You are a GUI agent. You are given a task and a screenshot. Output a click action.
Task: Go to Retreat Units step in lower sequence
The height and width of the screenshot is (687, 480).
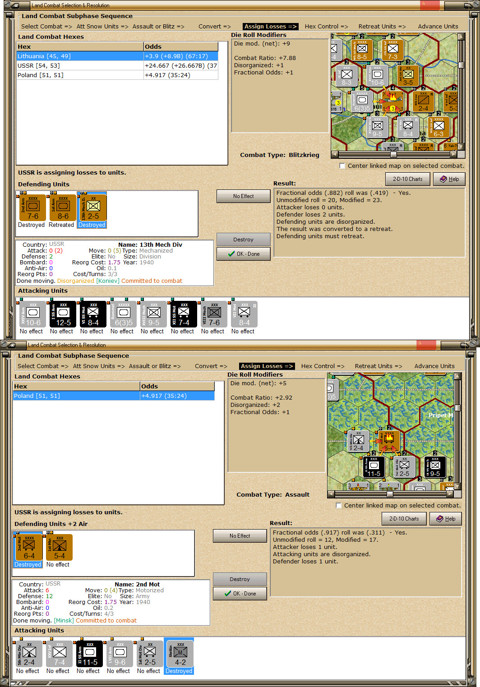tap(378, 366)
